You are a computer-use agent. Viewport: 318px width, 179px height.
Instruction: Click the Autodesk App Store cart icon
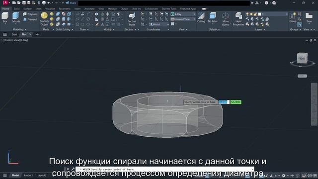(x=252, y=3)
